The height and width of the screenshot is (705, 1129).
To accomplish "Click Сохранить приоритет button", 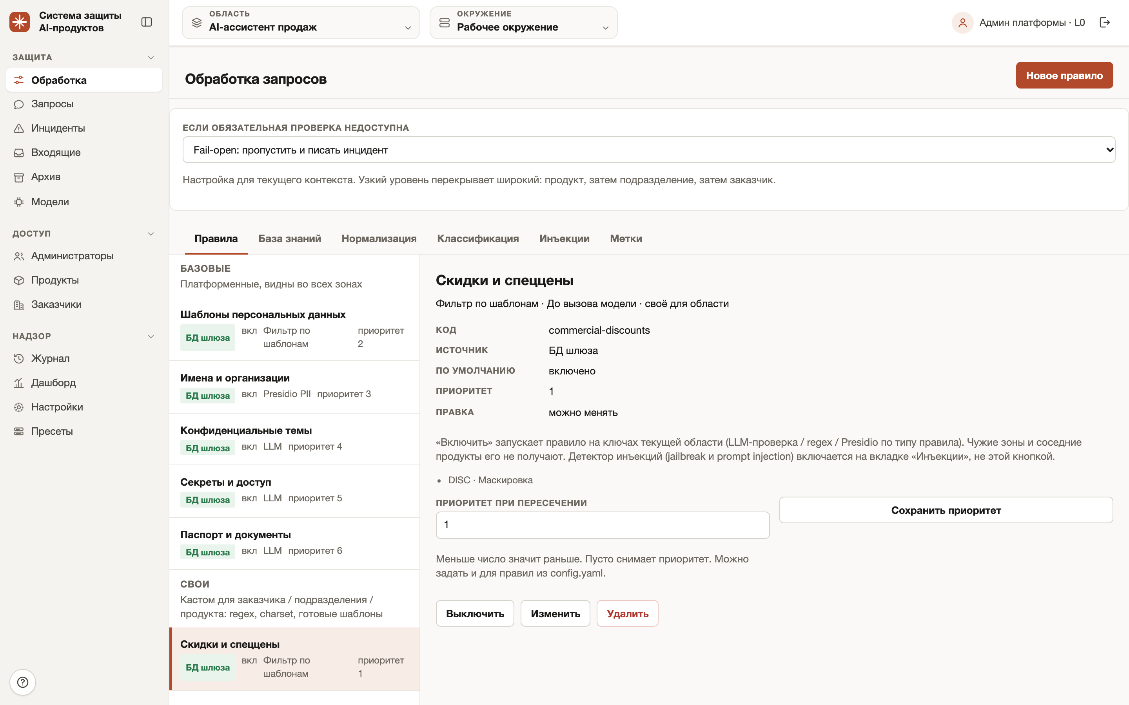I will pos(946,510).
